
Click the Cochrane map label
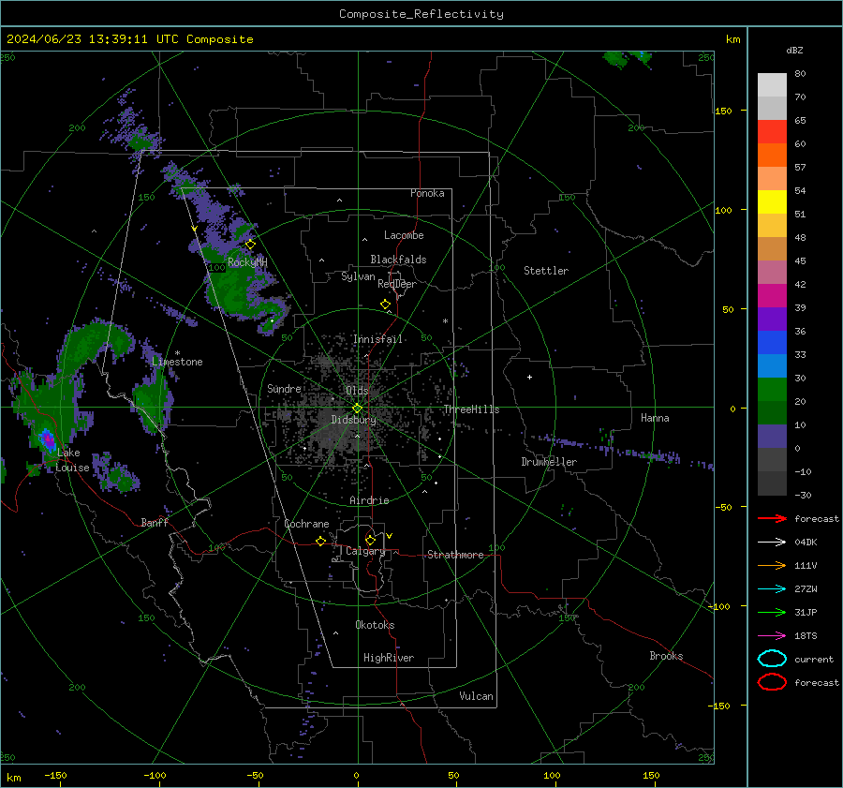pyautogui.click(x=306, y=524)
